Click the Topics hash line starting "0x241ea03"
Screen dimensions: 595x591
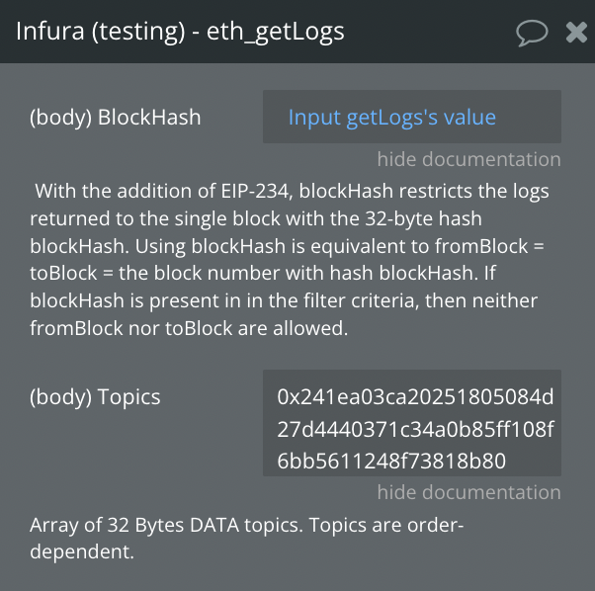coord(415,397)
